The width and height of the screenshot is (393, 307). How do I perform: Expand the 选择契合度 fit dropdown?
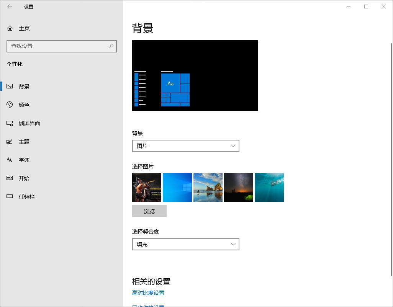tap(185, 244)
